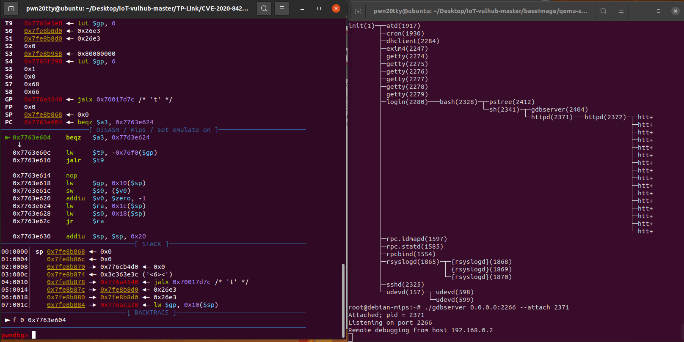
Task: Click rpc.statd(1585) process entry
Action: click(415, 246)
